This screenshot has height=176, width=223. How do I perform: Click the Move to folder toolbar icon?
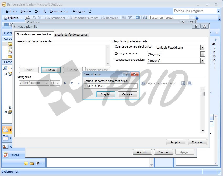click(x=34, y=18)
